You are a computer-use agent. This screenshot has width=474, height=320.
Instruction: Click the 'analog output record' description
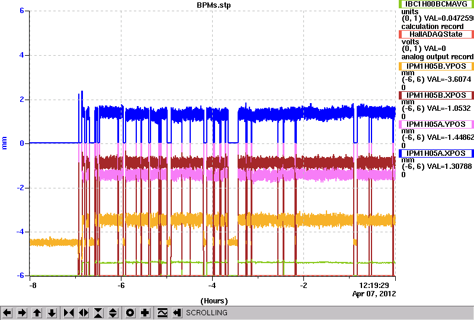tap(437, 57)
